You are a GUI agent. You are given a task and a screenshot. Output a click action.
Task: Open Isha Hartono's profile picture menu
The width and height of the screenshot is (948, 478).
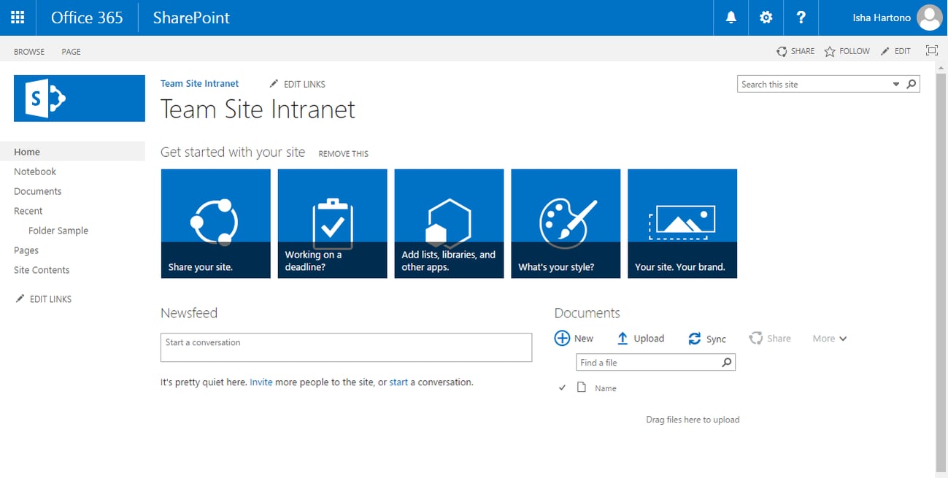[x=930, y=18]
